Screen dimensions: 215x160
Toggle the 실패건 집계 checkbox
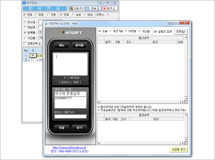click(156, 31)
